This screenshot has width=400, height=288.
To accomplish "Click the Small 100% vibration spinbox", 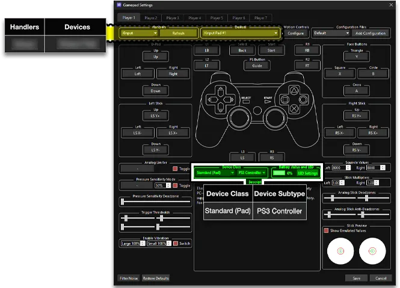I will coord(159,244).
